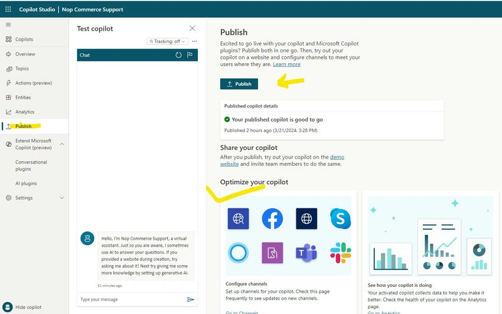Click the flag icon in Chat header

click(x=190, y=55)
